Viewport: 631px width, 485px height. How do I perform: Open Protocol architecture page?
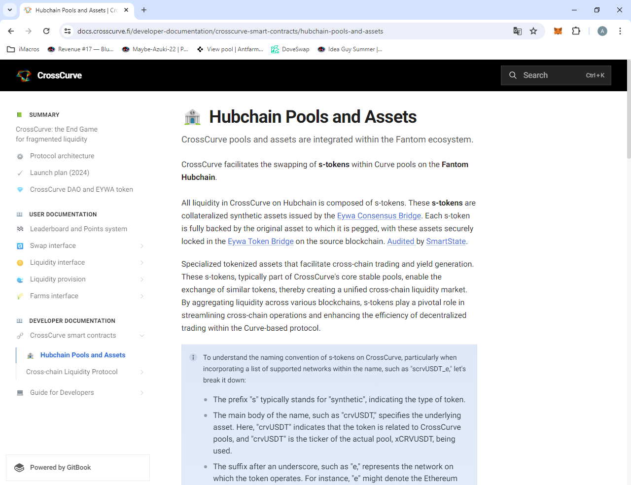[62, 156]
